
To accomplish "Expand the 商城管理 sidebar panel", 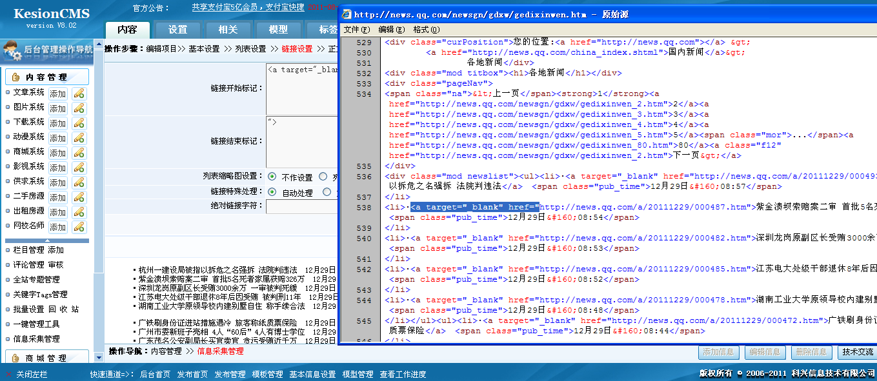I will tap(47, 358).
